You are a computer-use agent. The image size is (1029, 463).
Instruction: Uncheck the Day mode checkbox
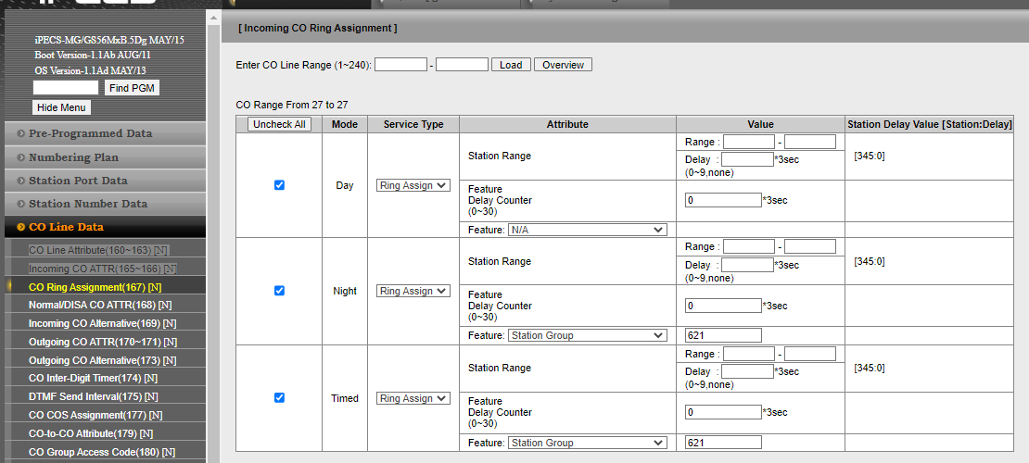pos(279,185)
